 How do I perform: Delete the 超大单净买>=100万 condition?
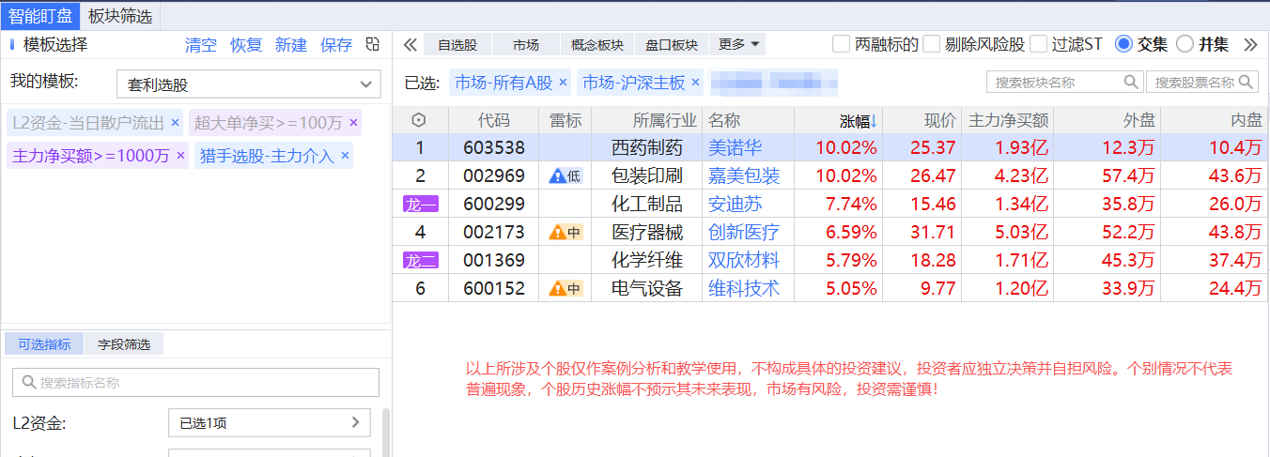coord(353,123)
